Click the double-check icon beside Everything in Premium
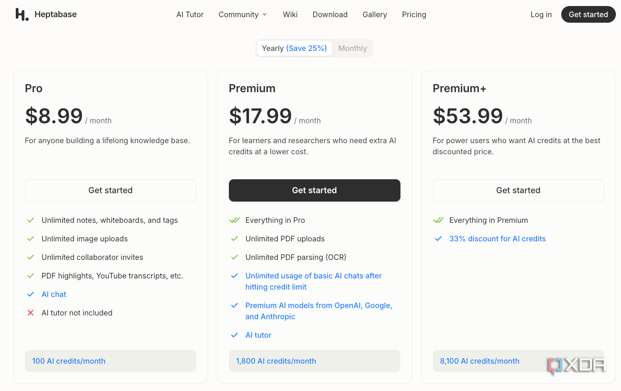The height and width of the screenshot is (391, 621). point(438,220)
